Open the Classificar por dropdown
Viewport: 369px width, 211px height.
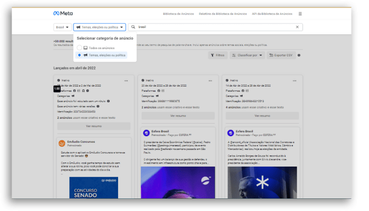(x=247, y=55)
